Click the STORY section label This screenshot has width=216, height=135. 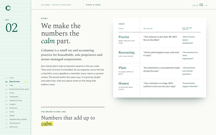point(44,18)
